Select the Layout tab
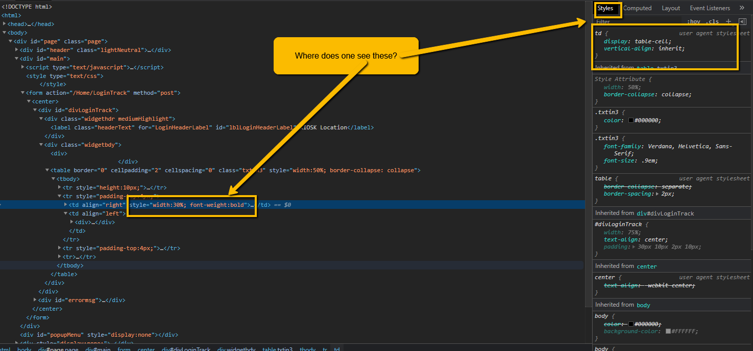The width and height of the screenshot is (753, 351). point(670,8)
